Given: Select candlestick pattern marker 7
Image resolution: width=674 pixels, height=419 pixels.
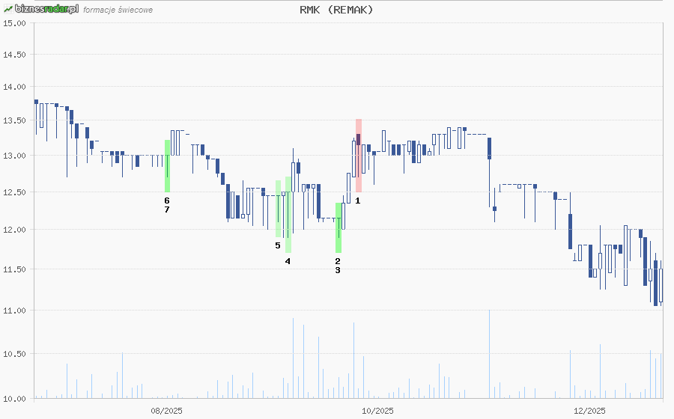Looking at the screenshot, I should [x=167, y=209].
